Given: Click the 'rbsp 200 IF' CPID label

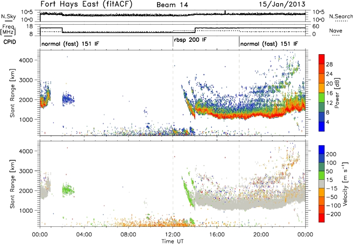Looking at the screenshot, I should pos(190,40).
